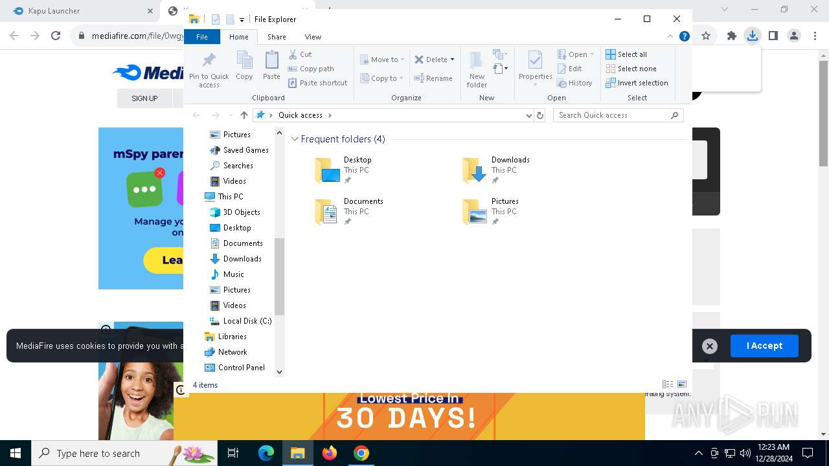
Task: Open Firefox from the taskbar
Action: tap(330, 453)
